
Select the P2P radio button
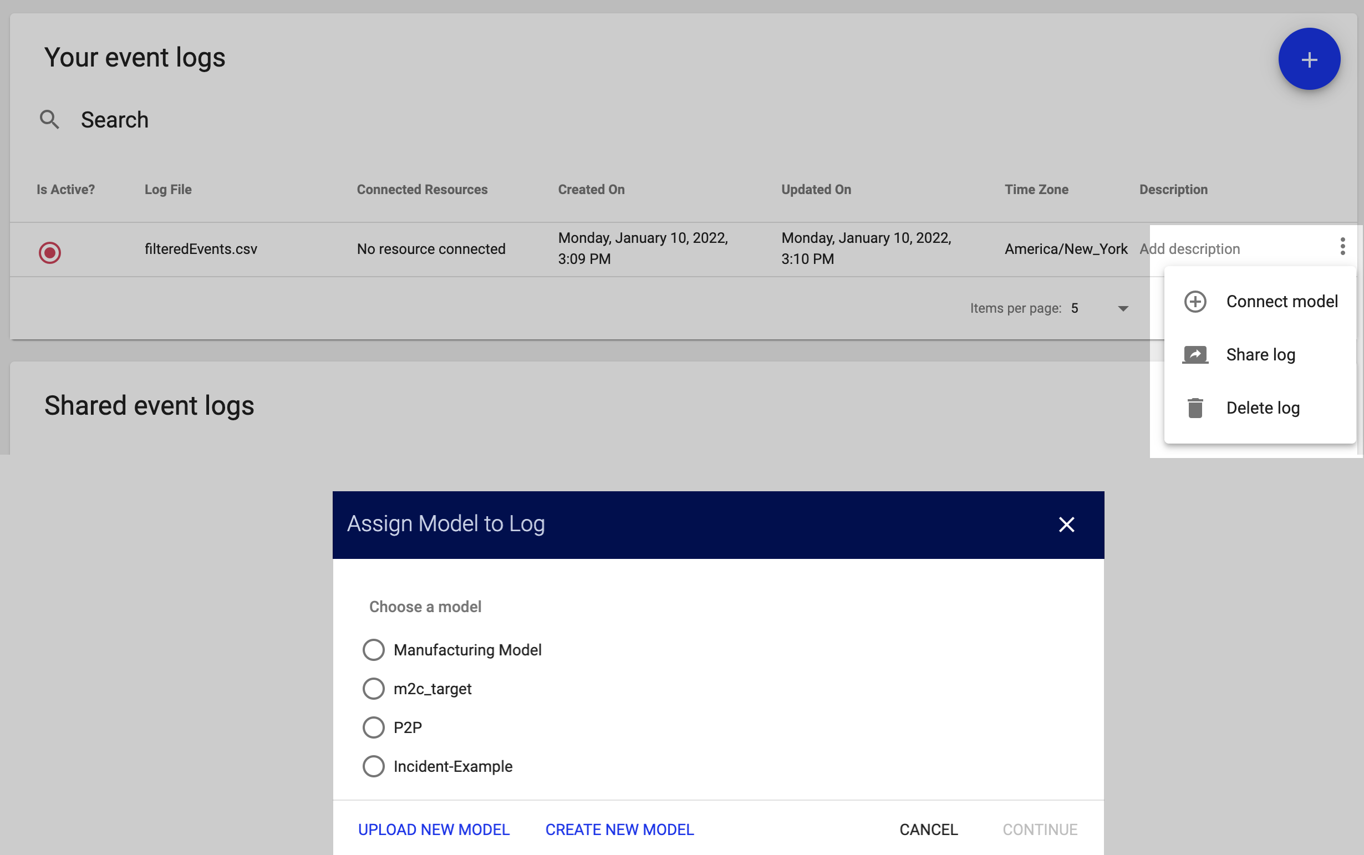pyautogui.click(x=373, y=727)
